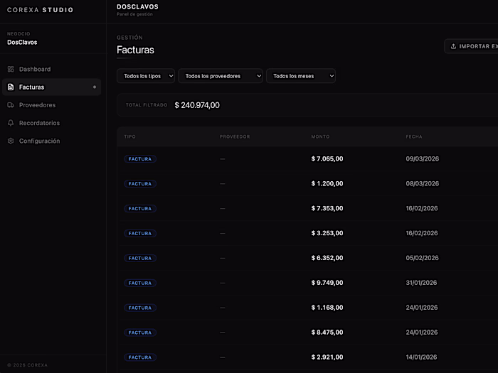Click the upload icon on Importar button

coord(454,46)
